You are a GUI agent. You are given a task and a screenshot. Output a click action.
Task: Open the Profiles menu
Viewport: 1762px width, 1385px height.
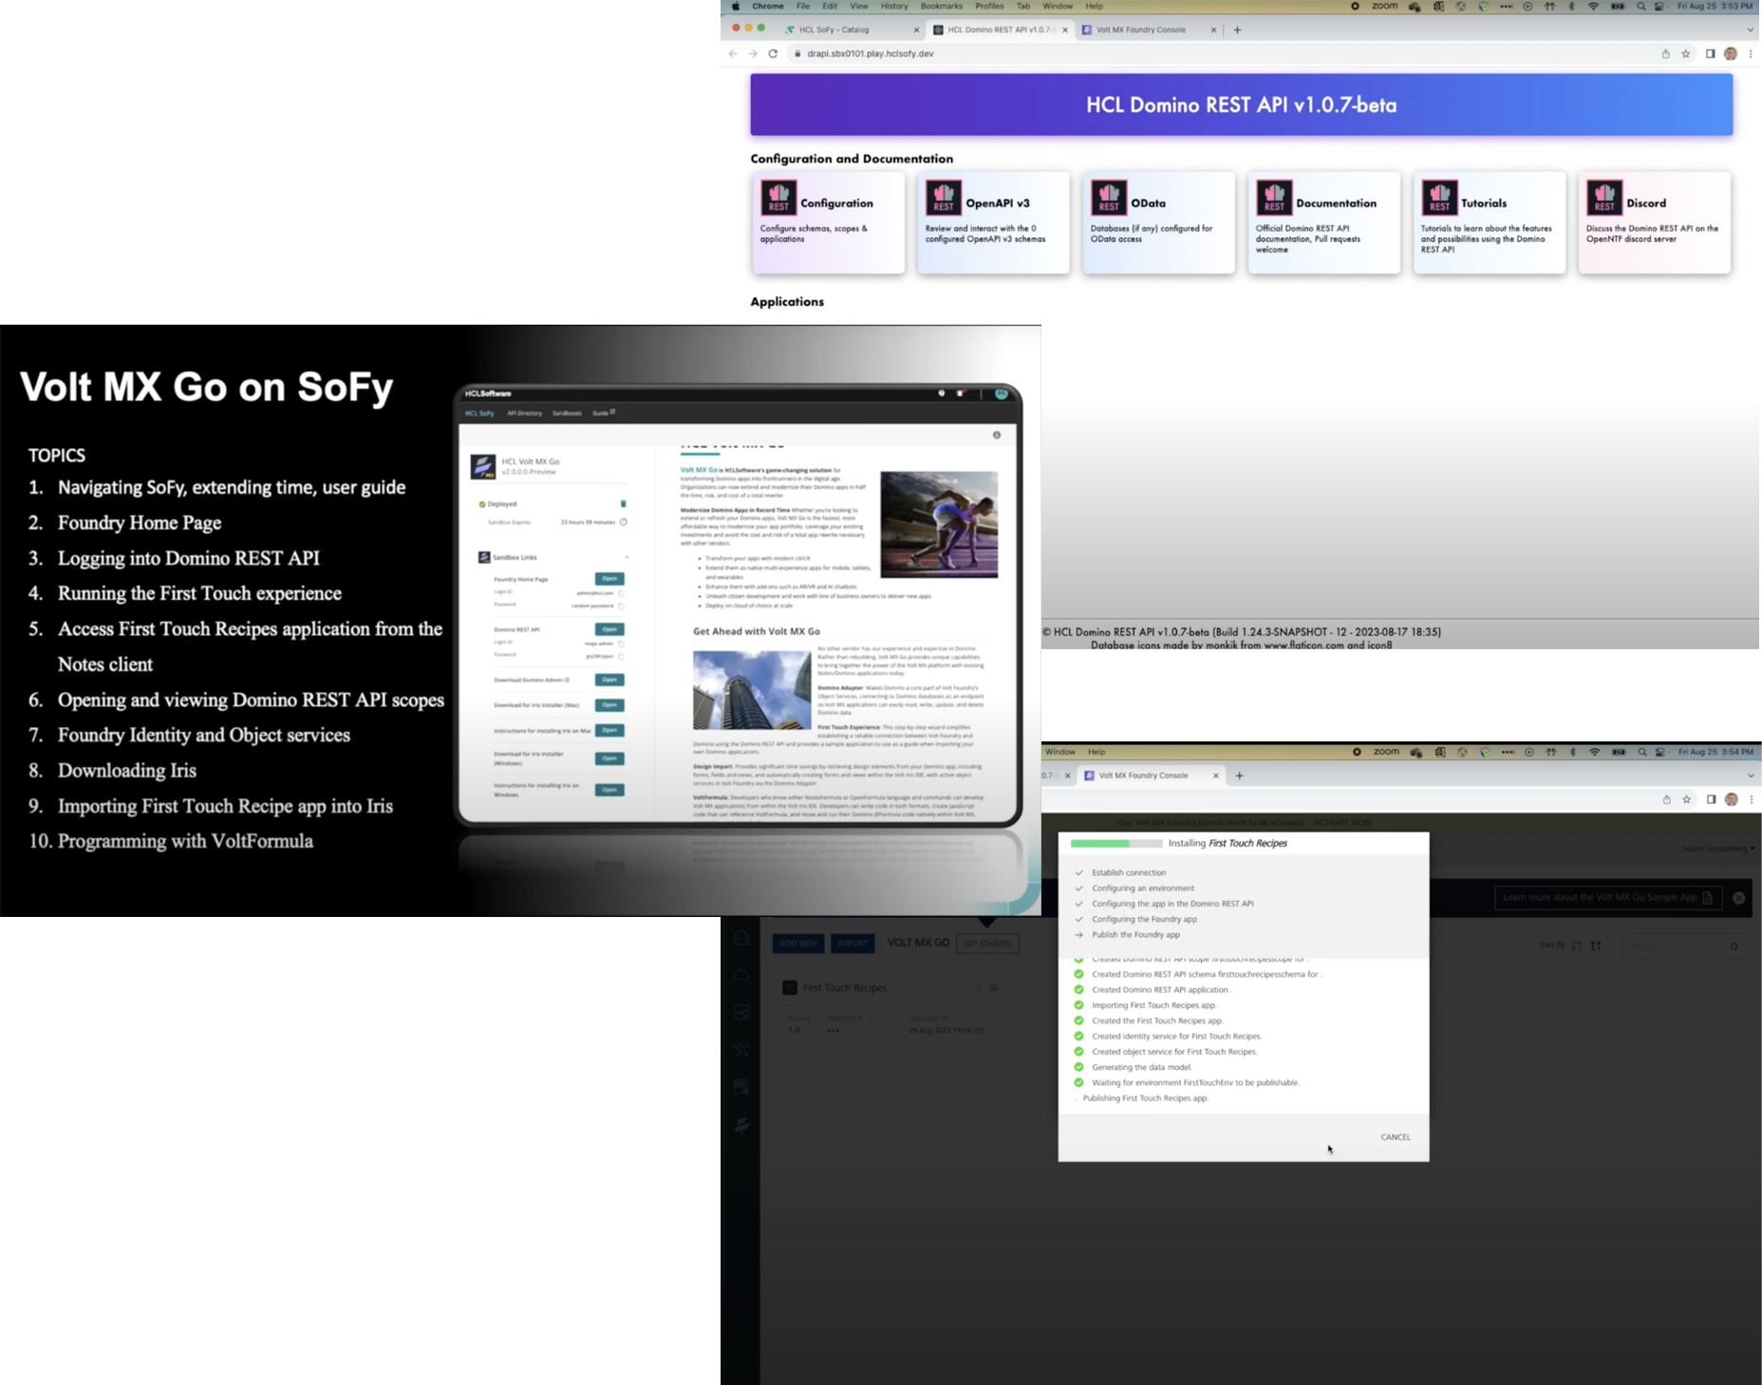point(989,7)
